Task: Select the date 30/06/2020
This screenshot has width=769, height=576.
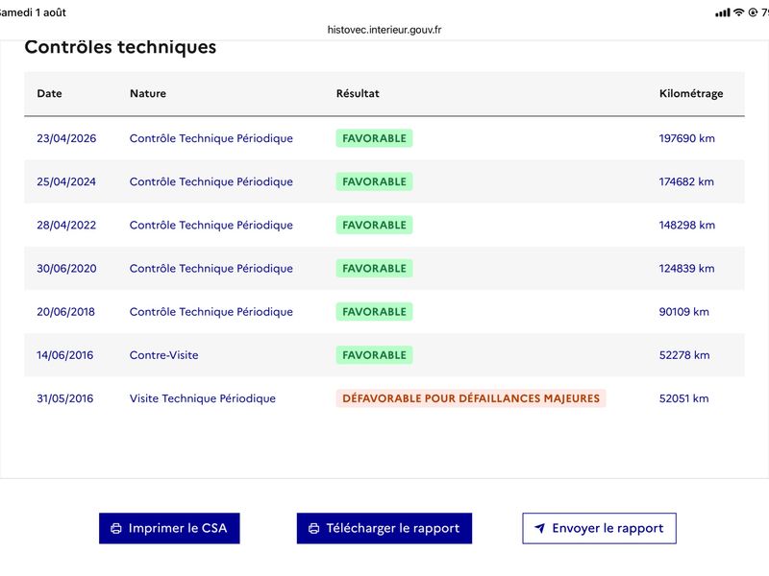Action: pos(66,269)
